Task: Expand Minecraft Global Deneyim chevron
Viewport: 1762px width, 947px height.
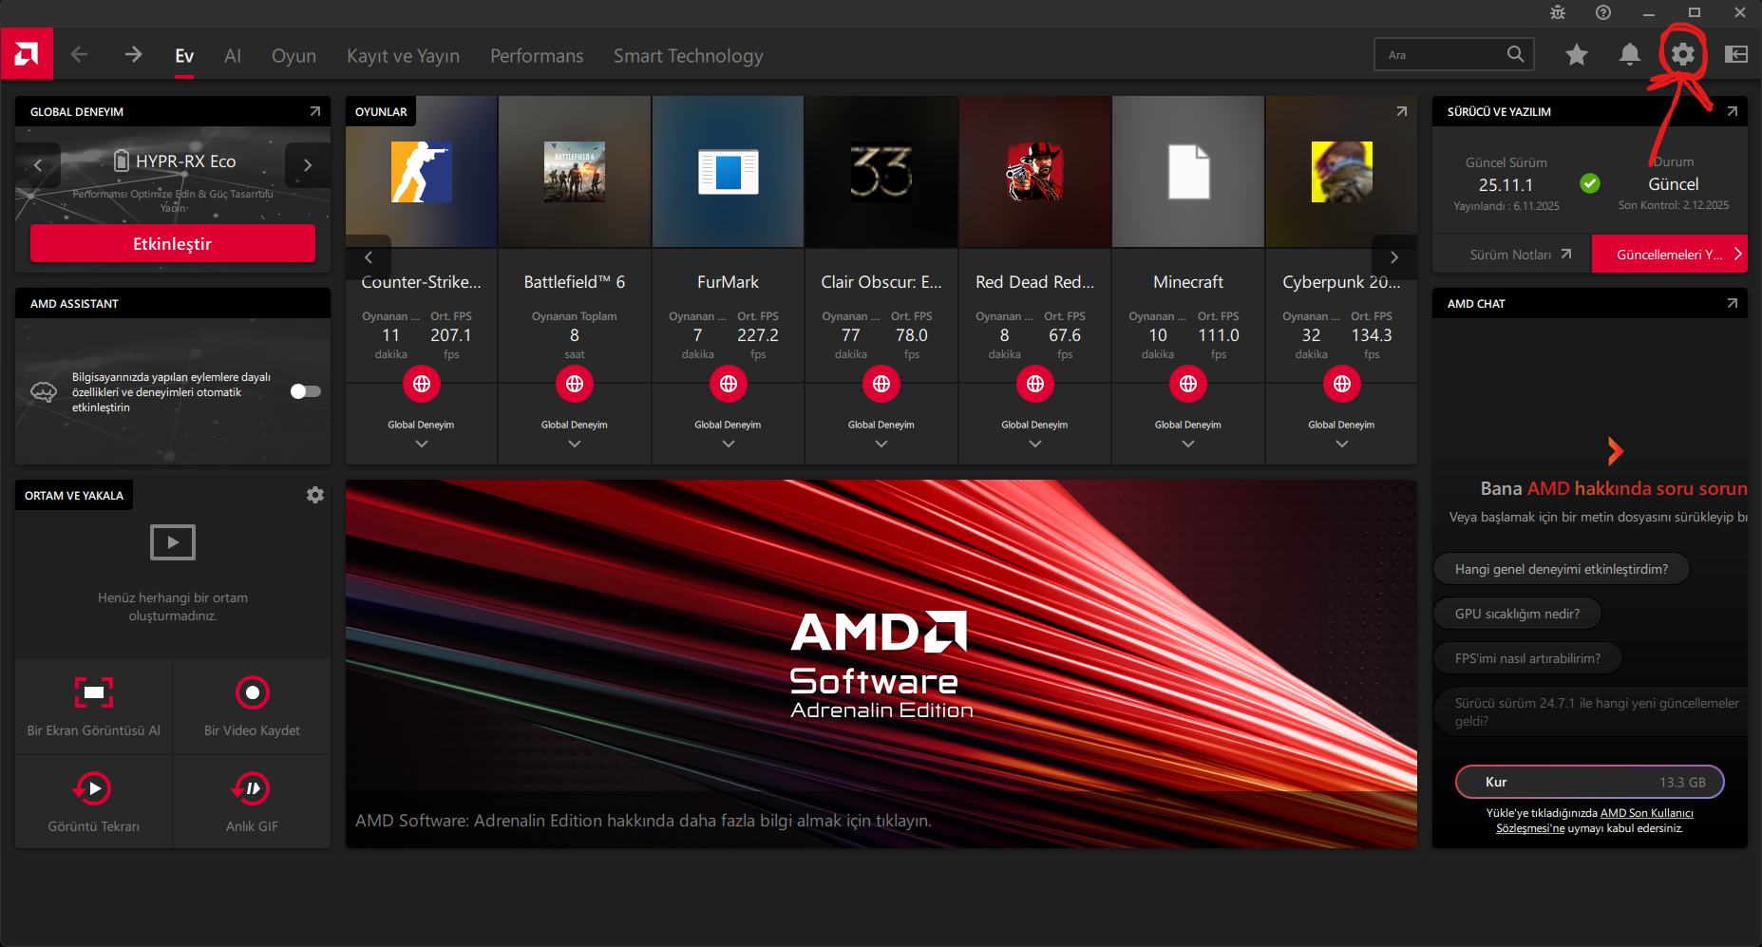Action: click(x=1188, y=444)
